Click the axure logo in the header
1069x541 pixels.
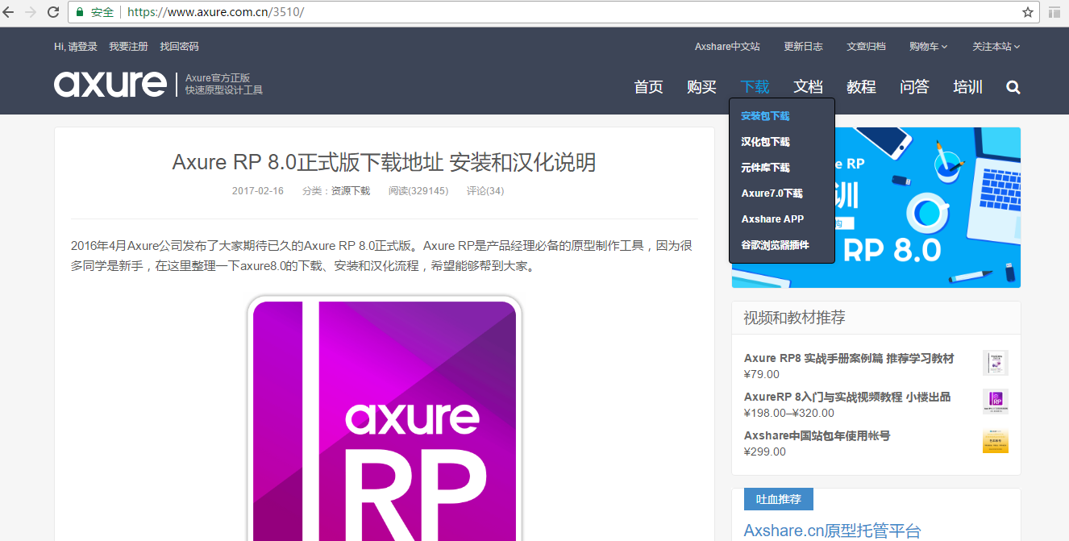(x=110, y=84)
